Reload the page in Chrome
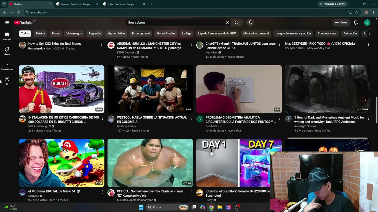The image size is (378, 212). (x=19, y=12)
